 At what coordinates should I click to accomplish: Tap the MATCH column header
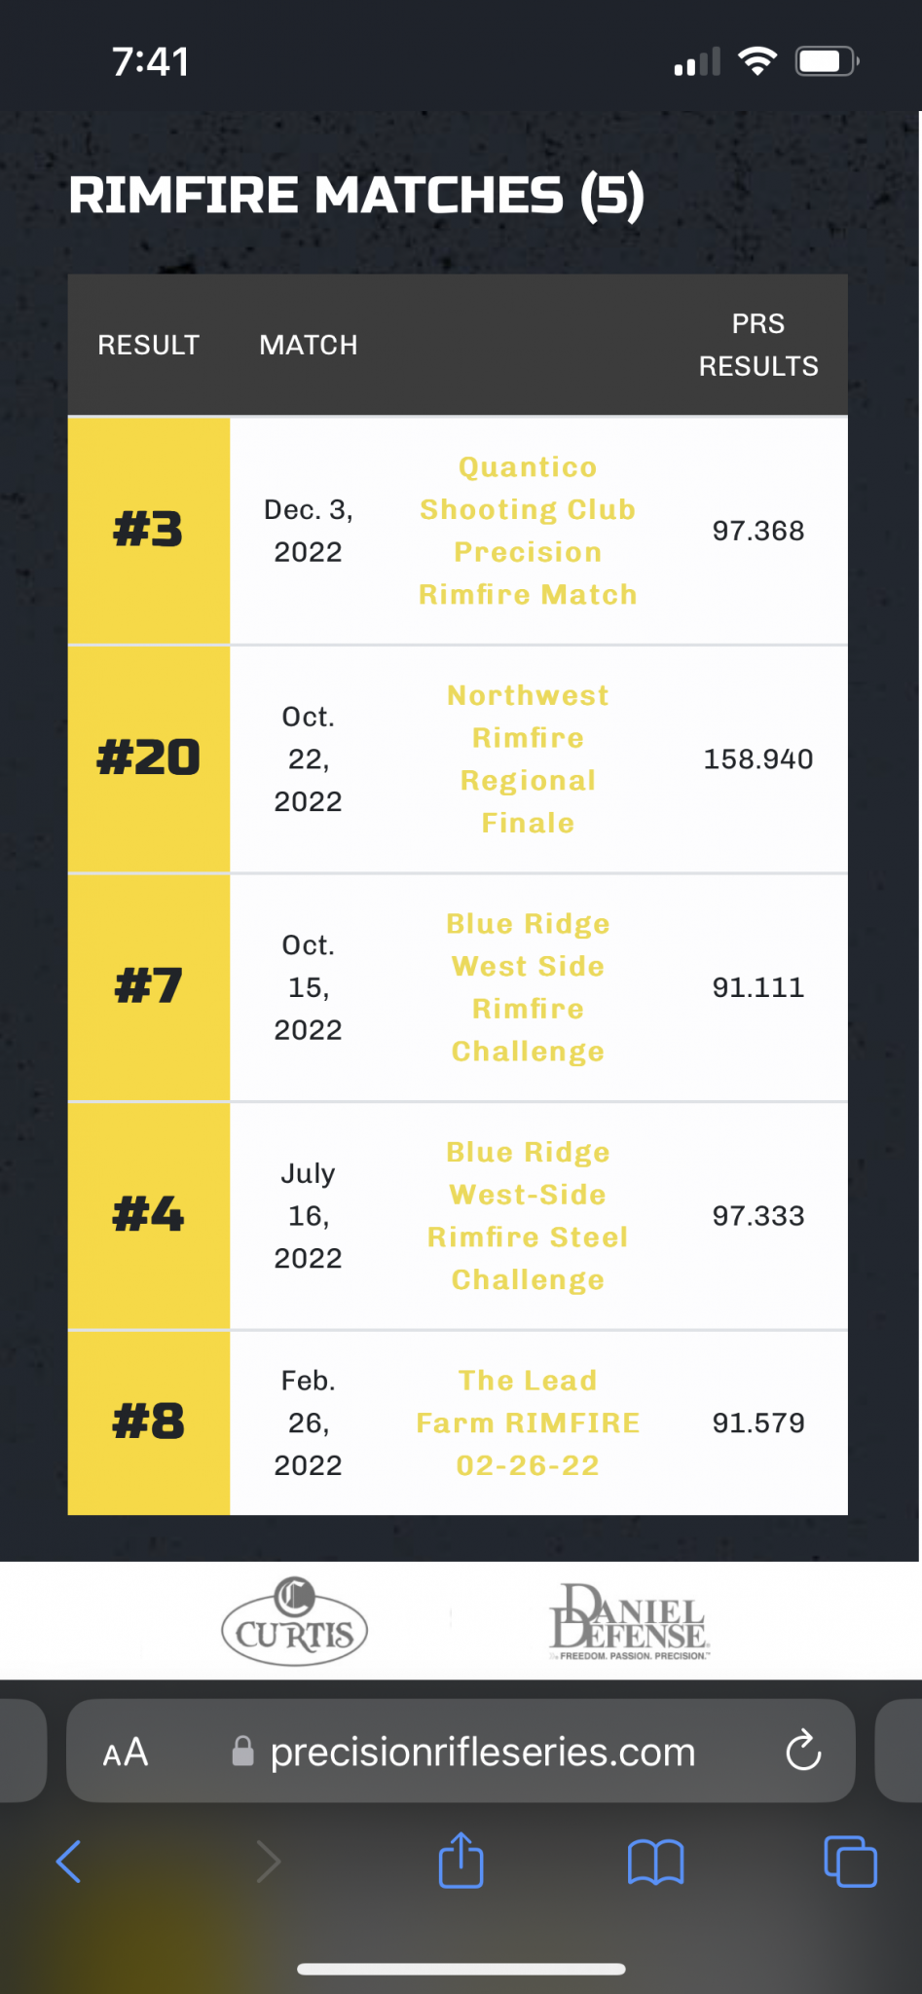click(x=308, y=345)
